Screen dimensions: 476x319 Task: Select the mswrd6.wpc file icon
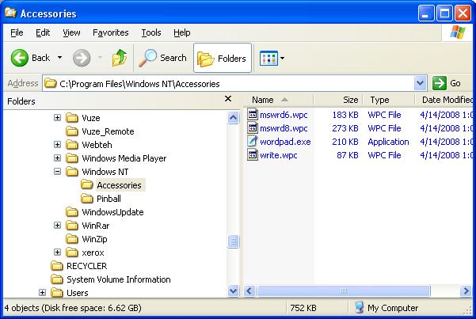(253, 115)
